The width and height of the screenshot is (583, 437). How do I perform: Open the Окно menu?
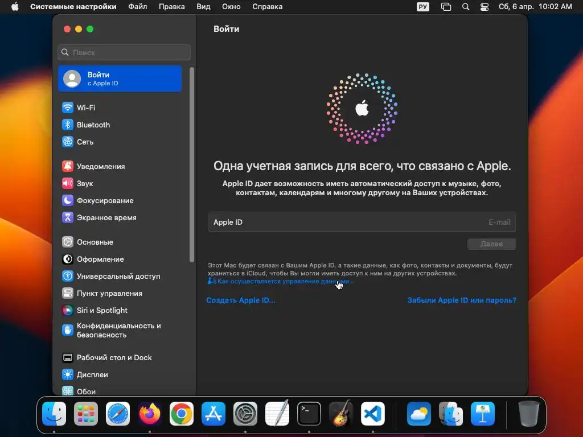point(231,7)
